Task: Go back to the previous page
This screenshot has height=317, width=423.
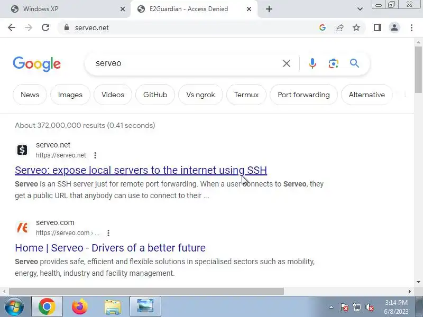Action: point(12,27)
